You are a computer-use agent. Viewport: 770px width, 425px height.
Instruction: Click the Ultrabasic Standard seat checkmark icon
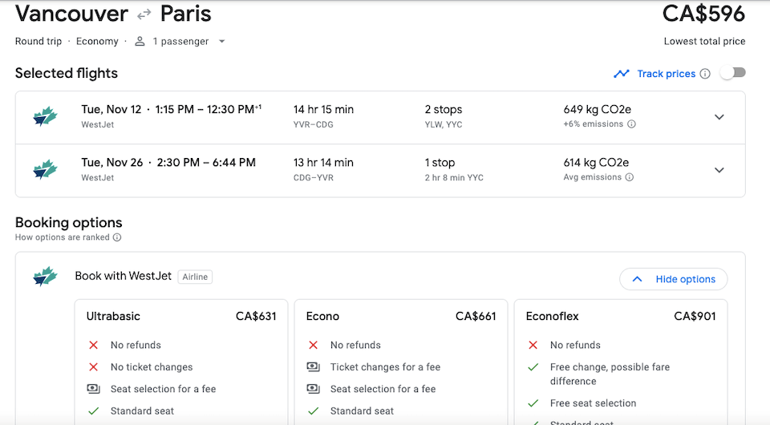[93, 411]
